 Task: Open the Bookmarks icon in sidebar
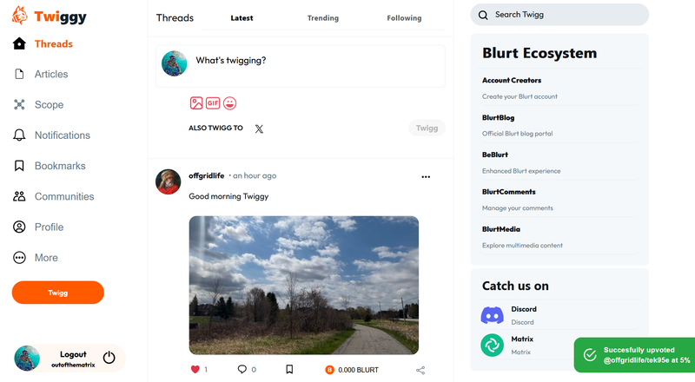pos(19,166)
